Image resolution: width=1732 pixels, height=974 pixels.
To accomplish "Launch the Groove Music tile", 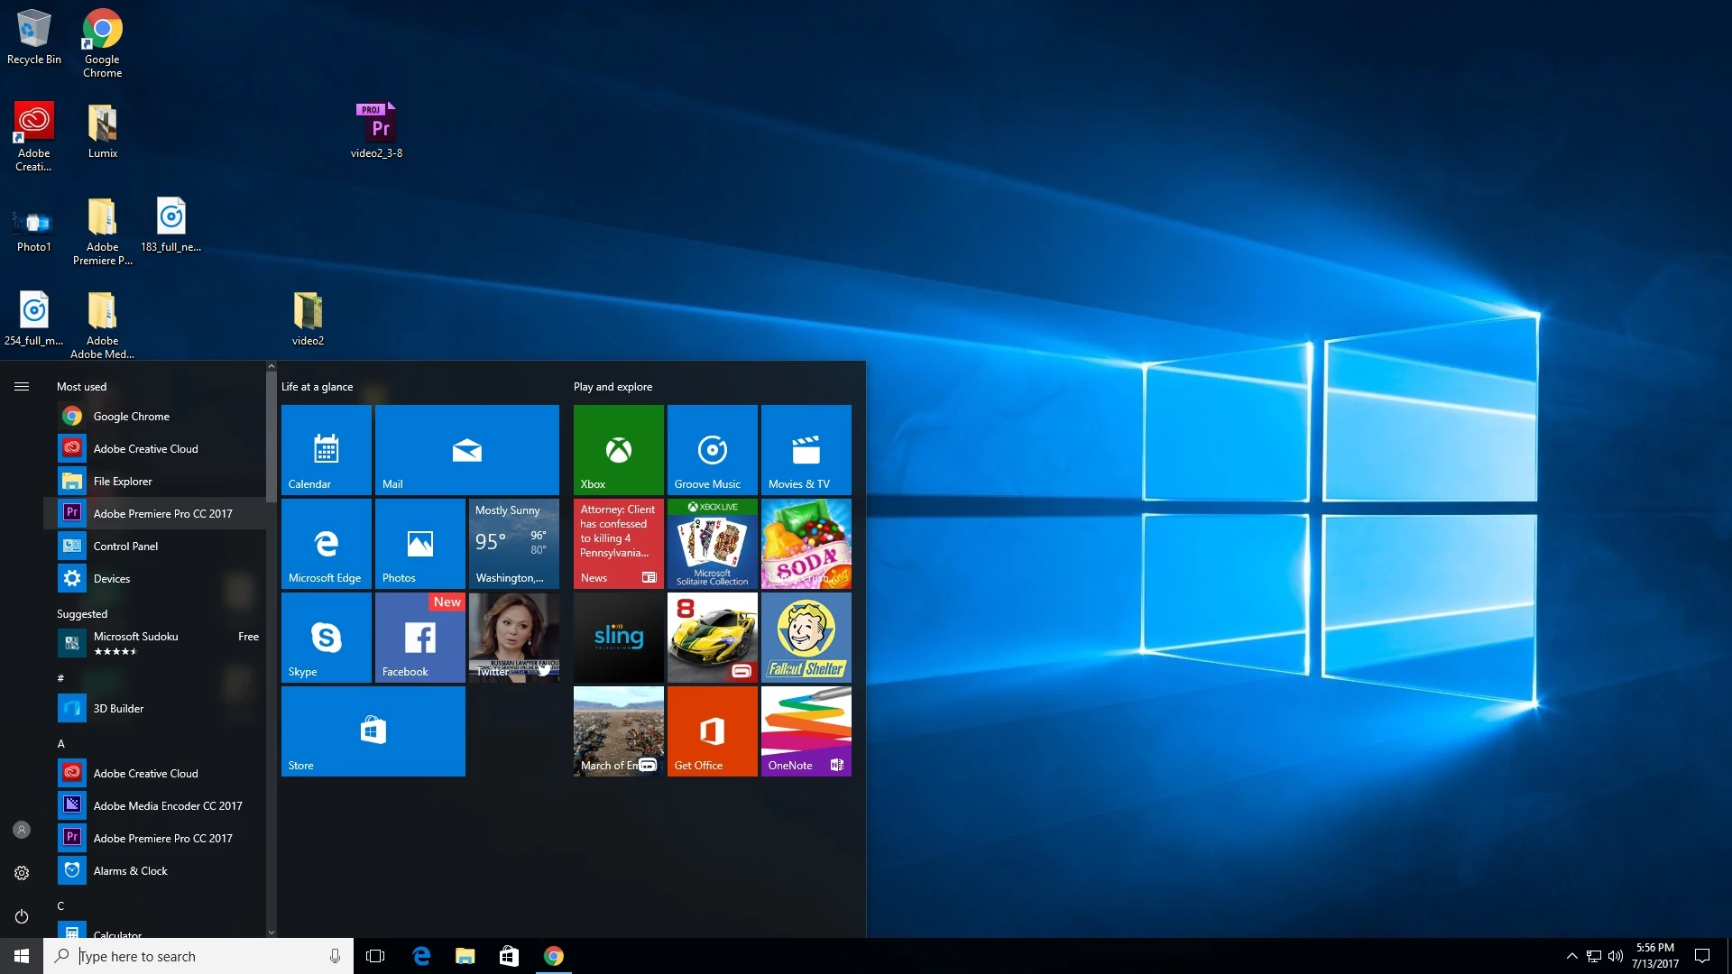I will point(712,449).
